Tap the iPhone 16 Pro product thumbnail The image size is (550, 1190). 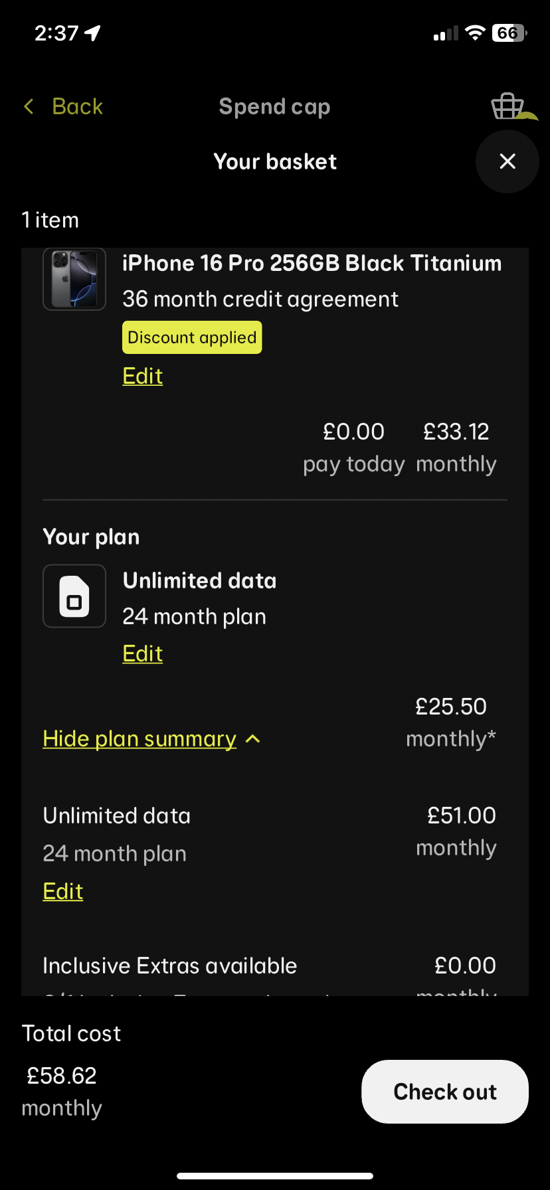pyautogui.click(x=74, y=279)
